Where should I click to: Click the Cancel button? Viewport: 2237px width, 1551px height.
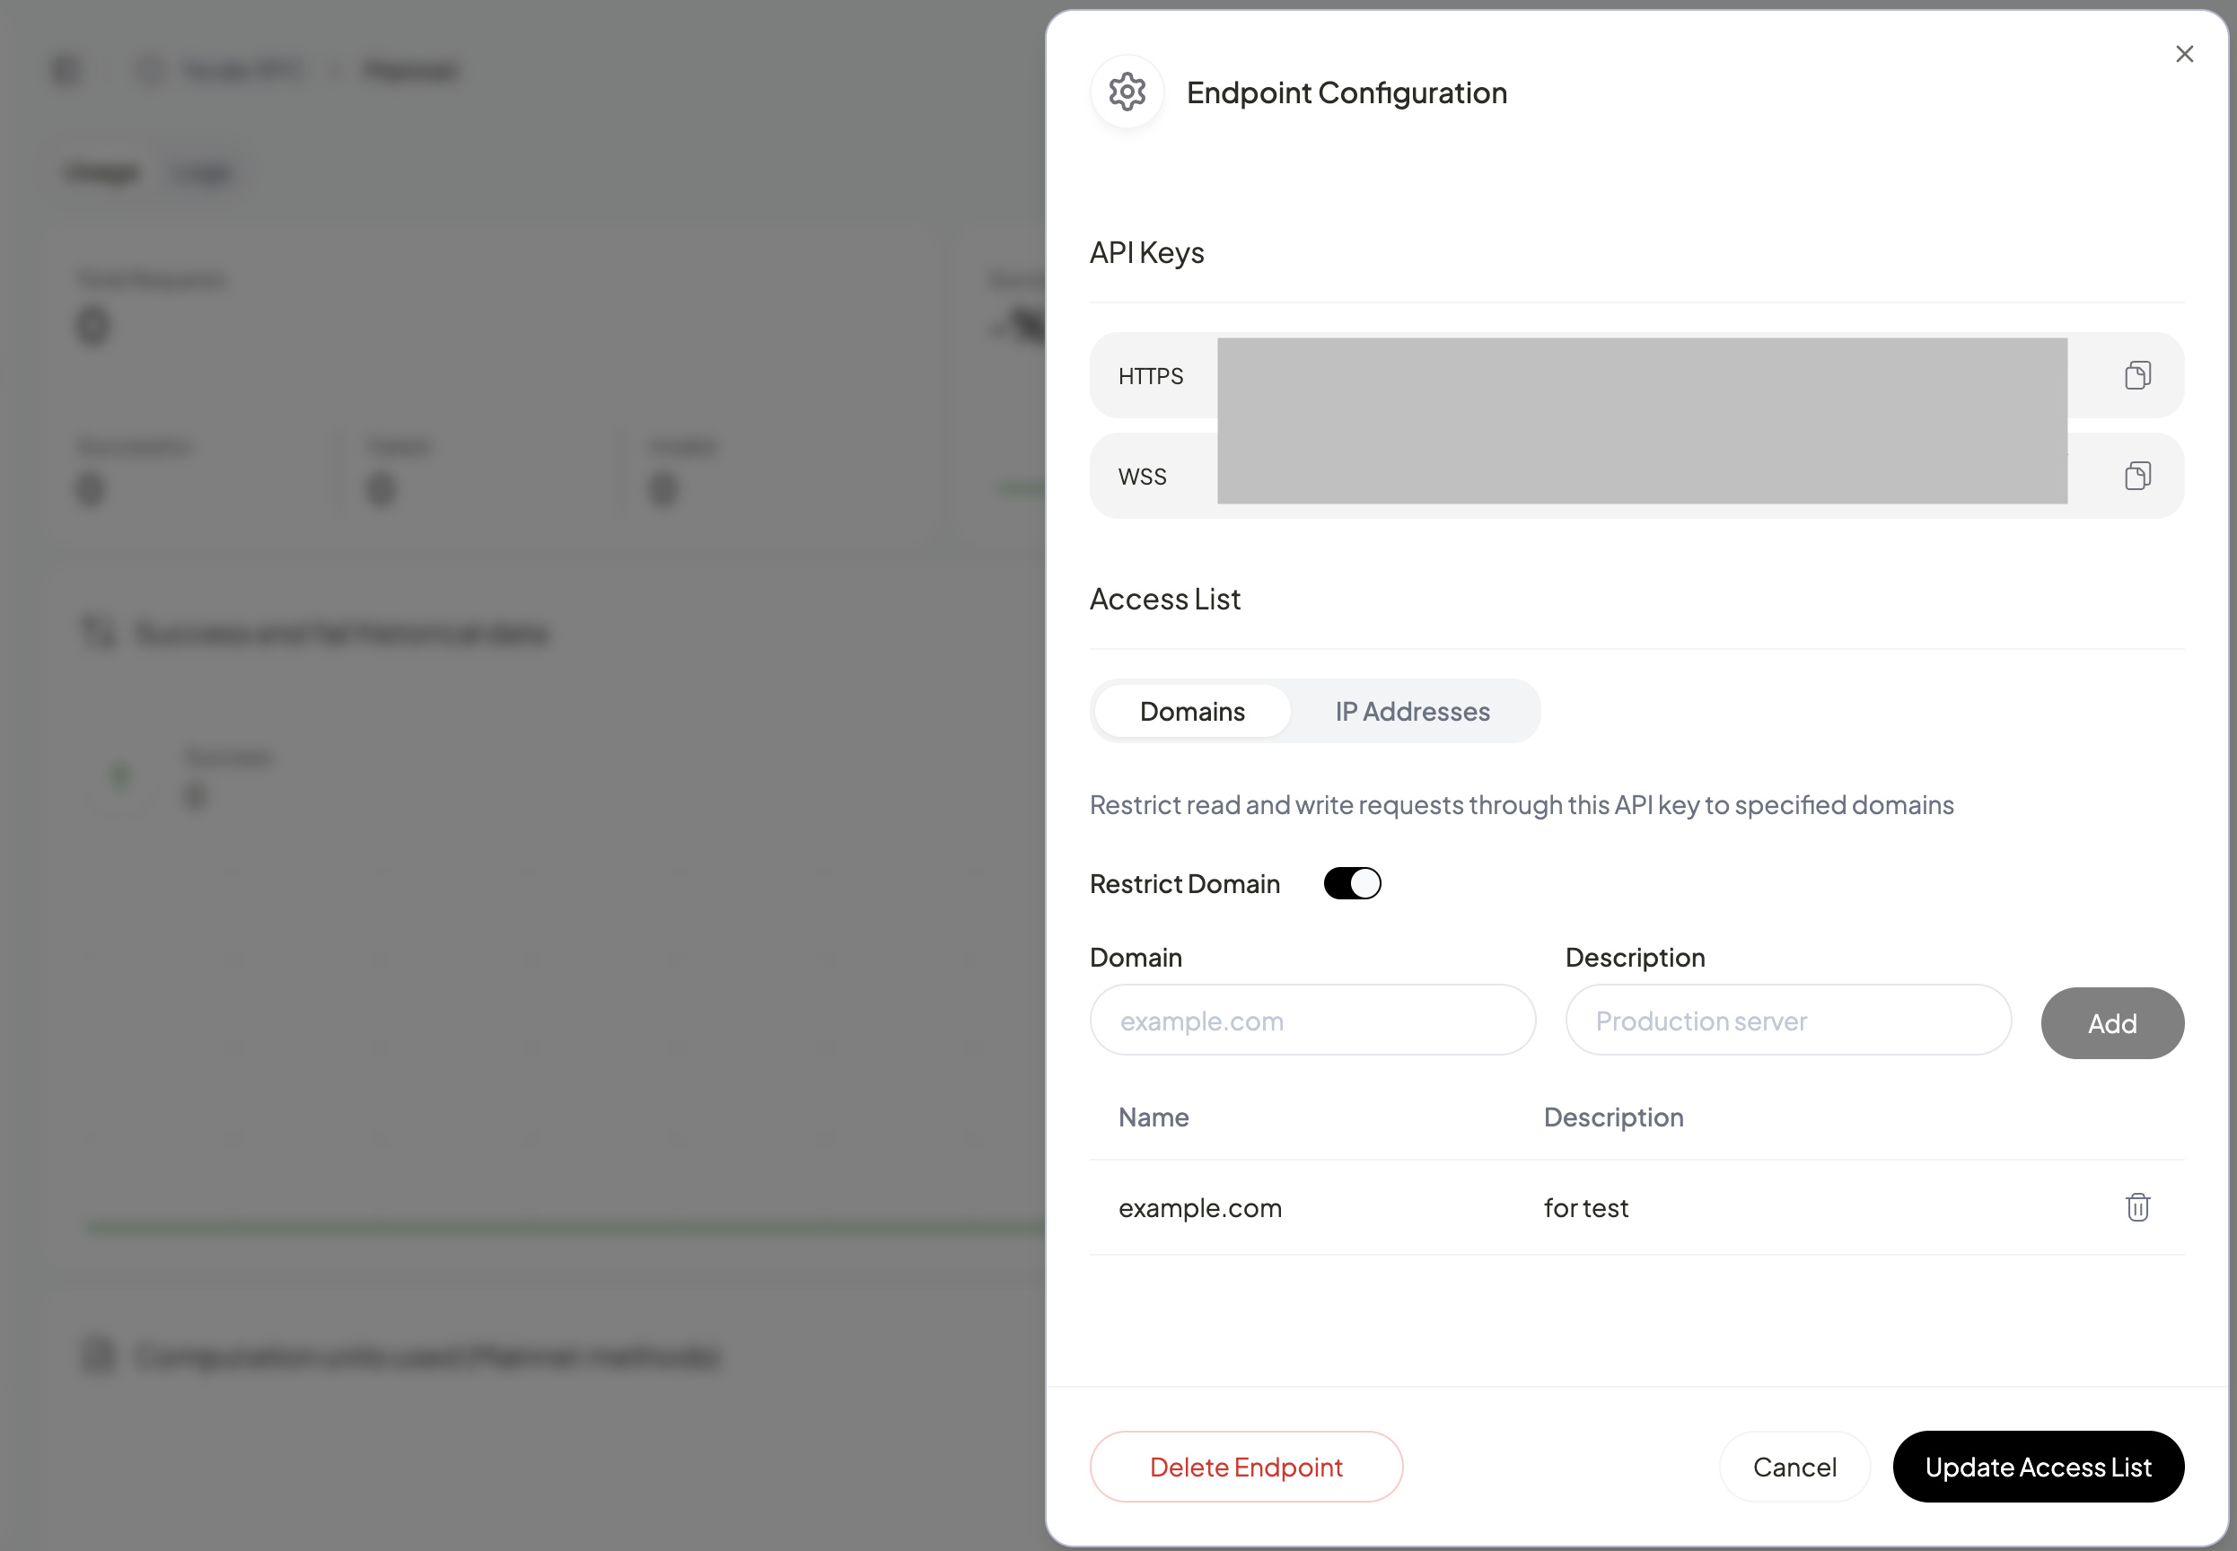(x=1793, y=1467)
